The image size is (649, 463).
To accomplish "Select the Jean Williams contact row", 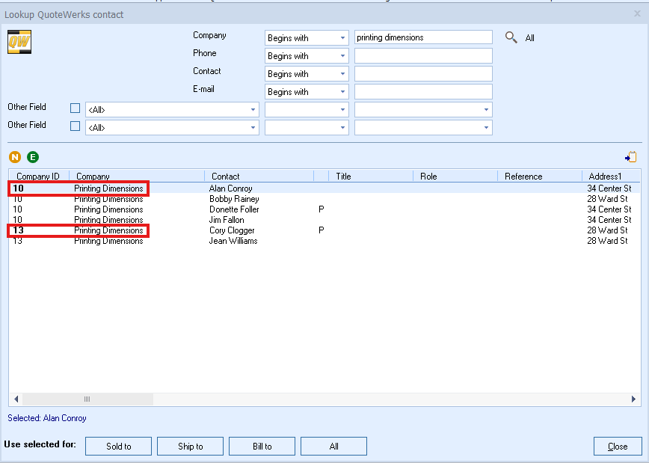I will [324, 241].
